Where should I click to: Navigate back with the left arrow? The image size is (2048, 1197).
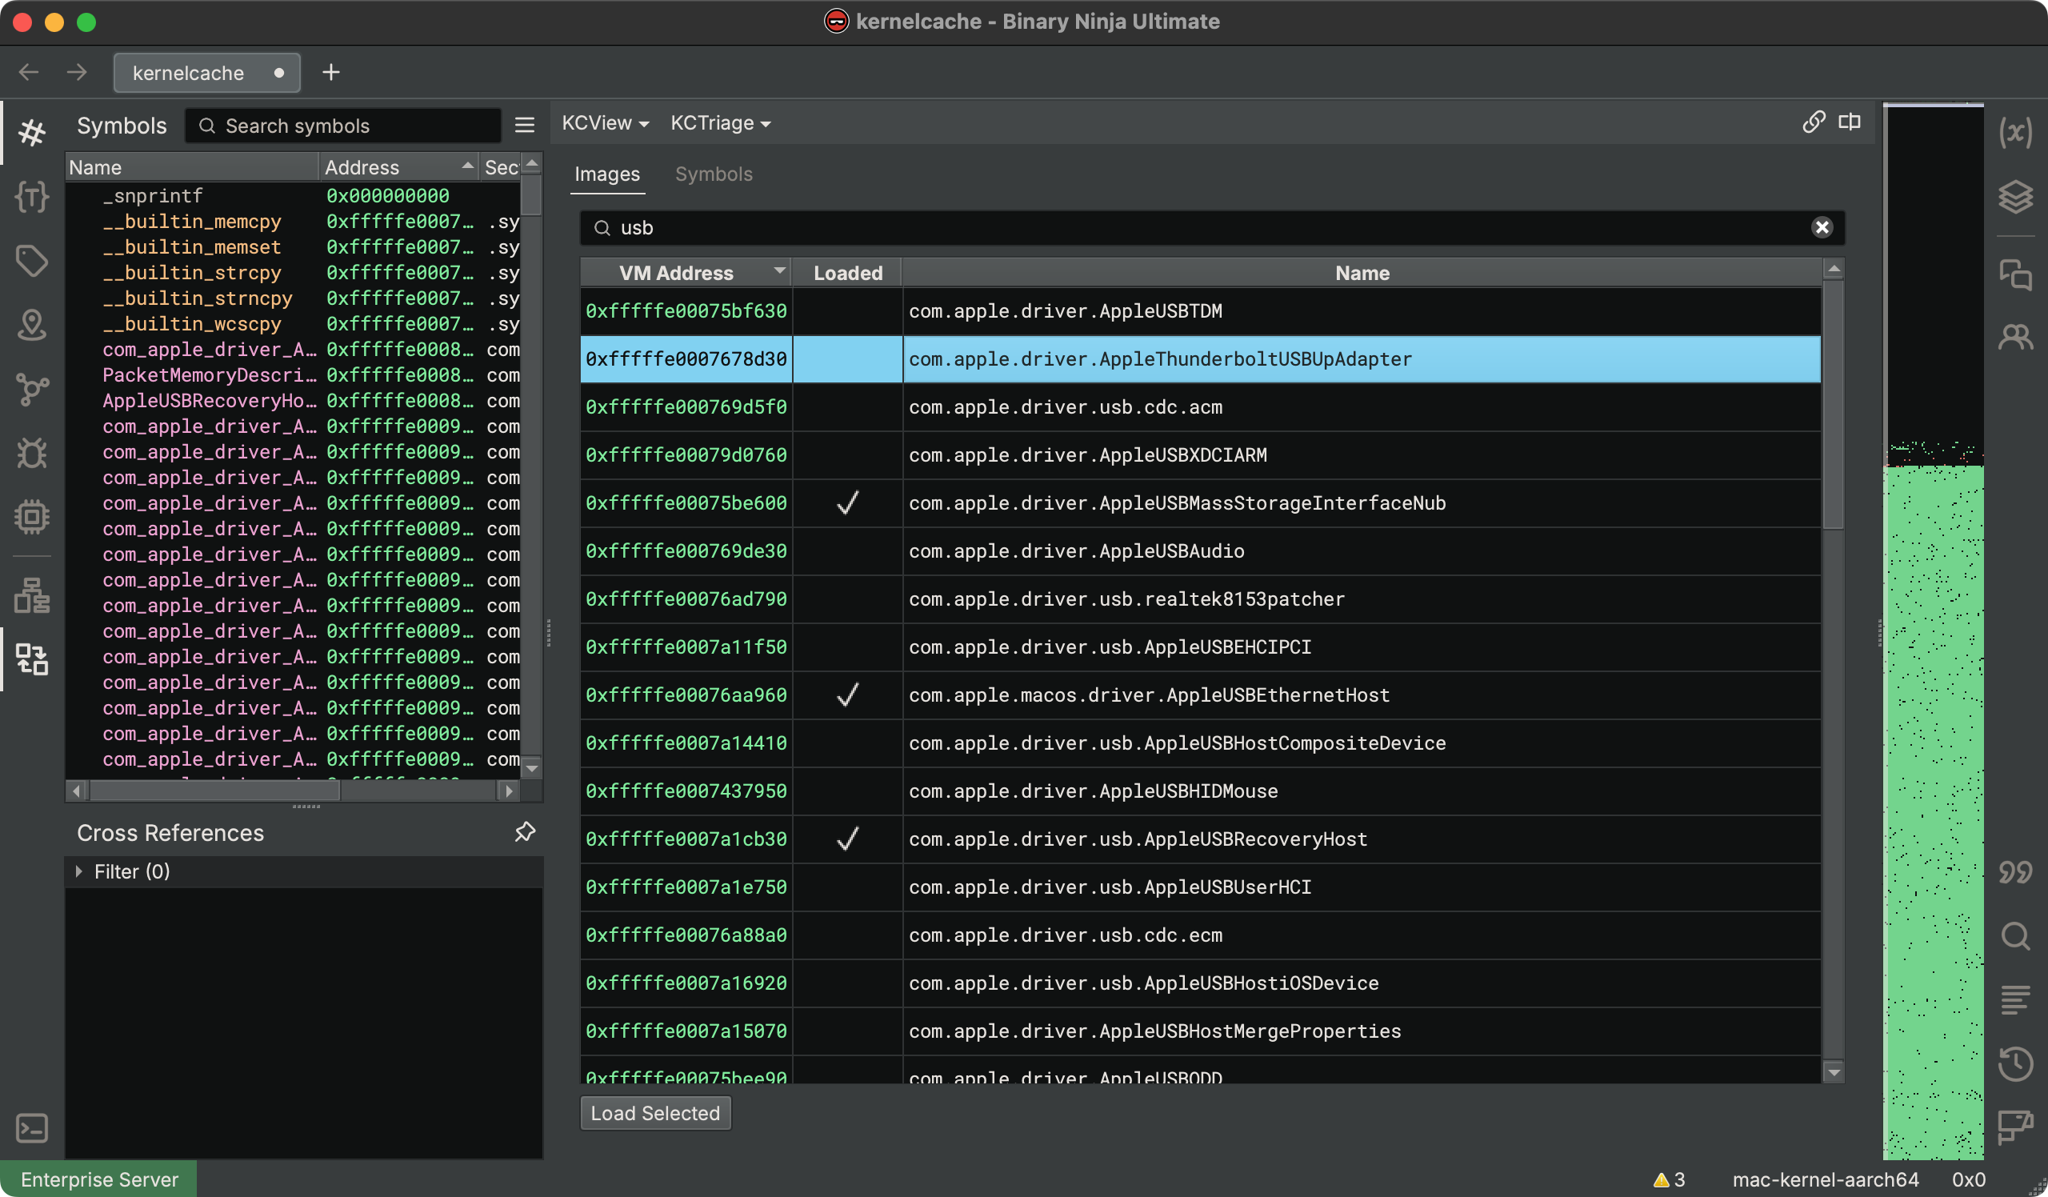coord(29,72)
